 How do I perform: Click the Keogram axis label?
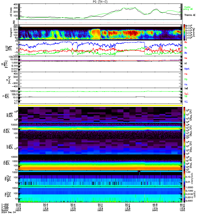tap(11, 32)
